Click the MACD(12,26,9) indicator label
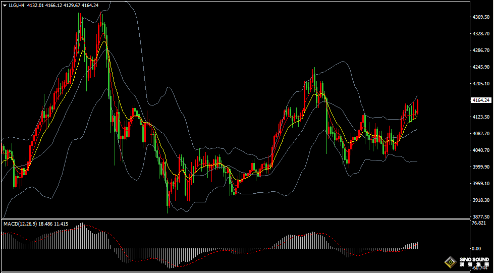The height and width of the screenshot is (273, 494). [x=20, y=224]
